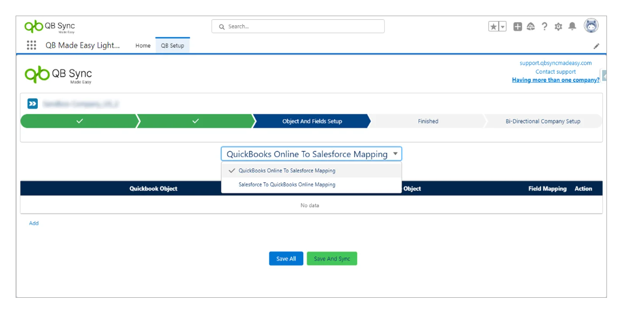Click the pencil edit navigation icon
This screenshot has height=314, width=619.
pos(596,46)
